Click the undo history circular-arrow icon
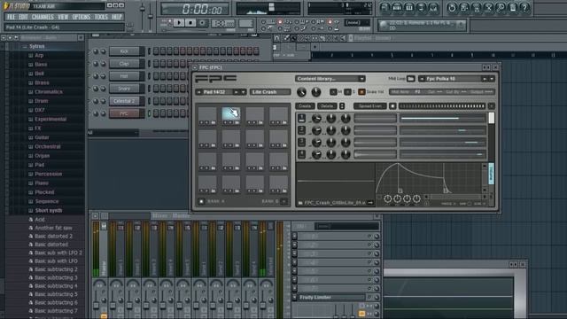Image resolution: width=567 pixels, height=319 pixels. tap(451, 8)
